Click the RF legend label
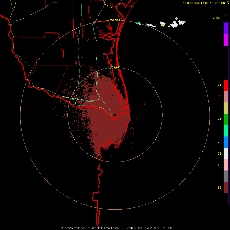The width and height of the screenshot is (230, 230). coord(219,29)
